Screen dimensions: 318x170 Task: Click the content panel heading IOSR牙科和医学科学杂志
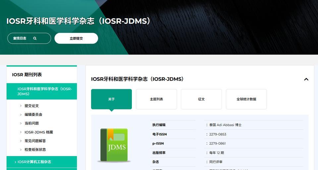(137, 79)
